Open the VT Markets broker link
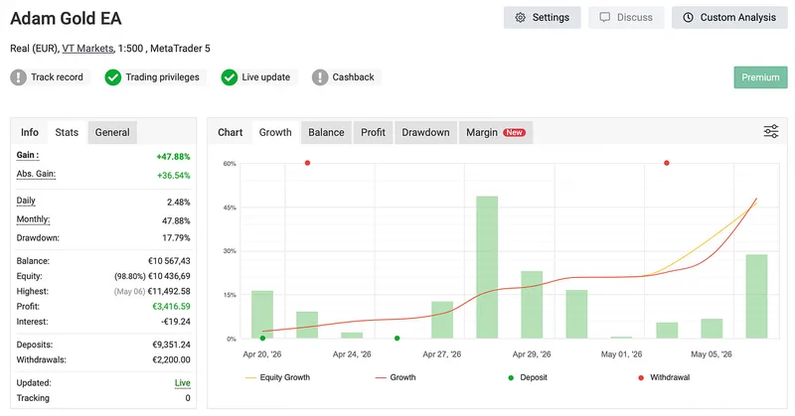795x416 pixels. pyautogui.click(x=87, y=49)
